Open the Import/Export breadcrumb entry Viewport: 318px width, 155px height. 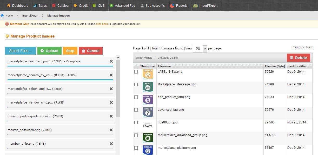pyautogui.click(x=30, y=15)
